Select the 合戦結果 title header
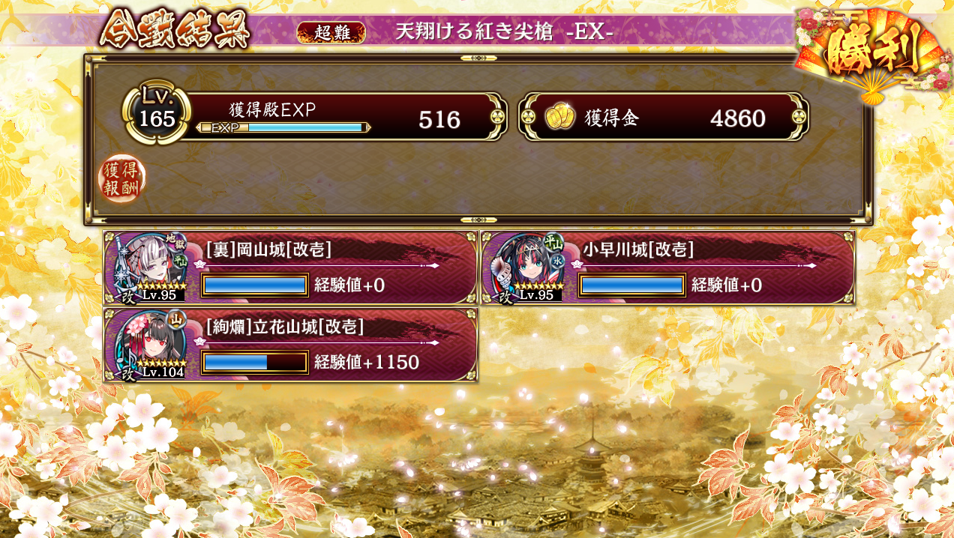Screen dimensions: 954x538 tap(174, 30)
